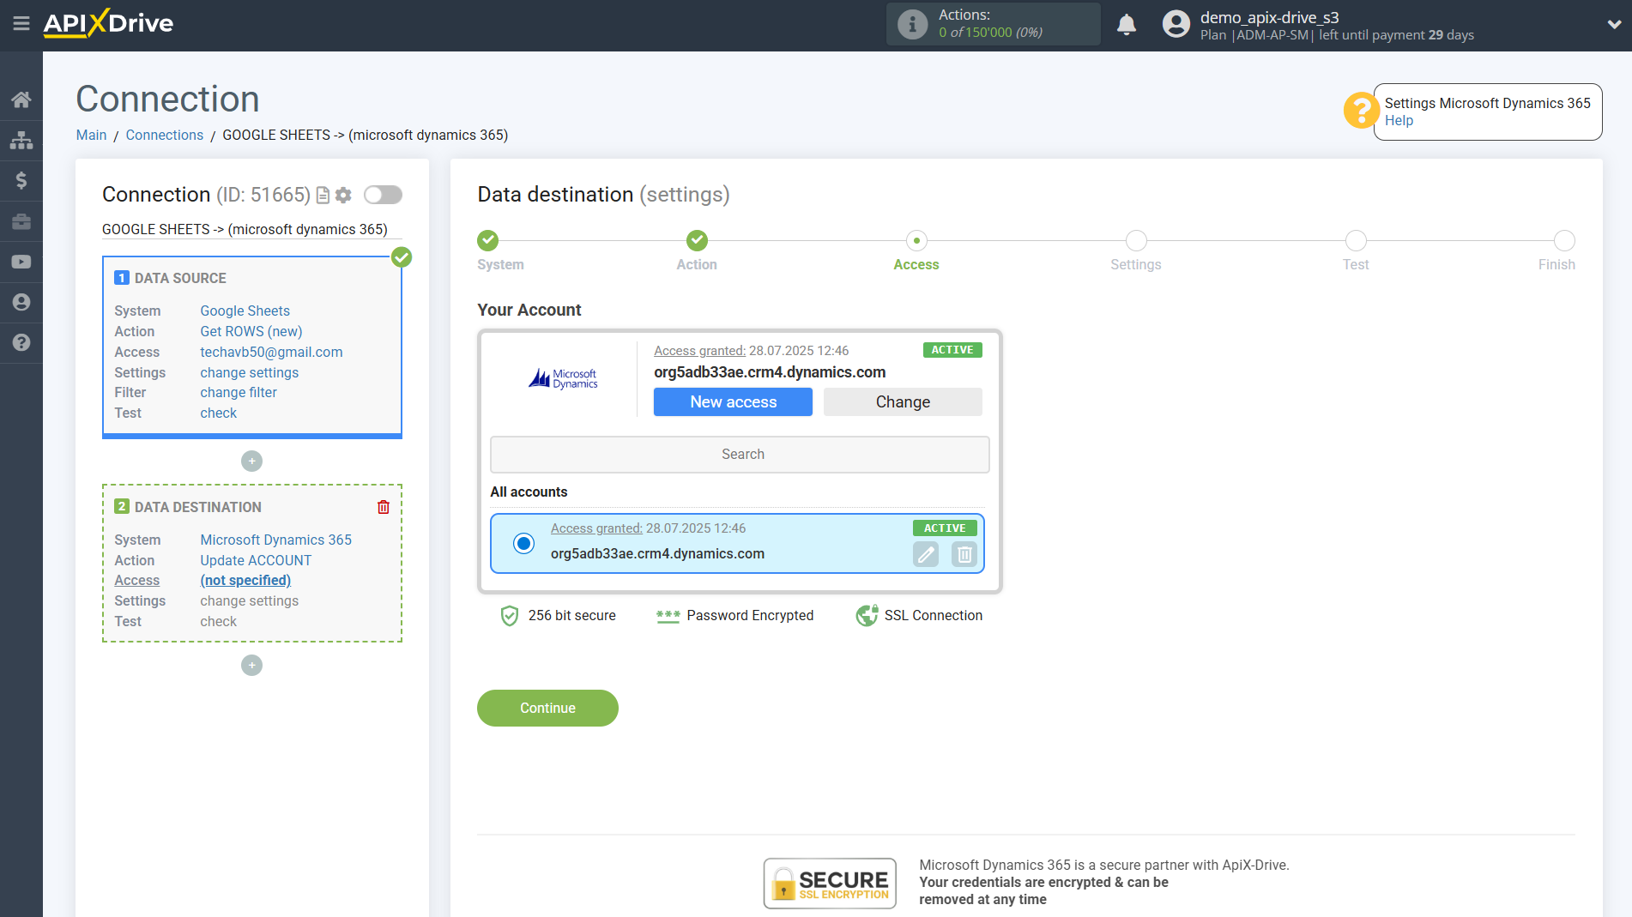Click techavb50@gmail.com access link
Image resolution: width=1632 pixels, height=917 pixels.
click(271, 352)
